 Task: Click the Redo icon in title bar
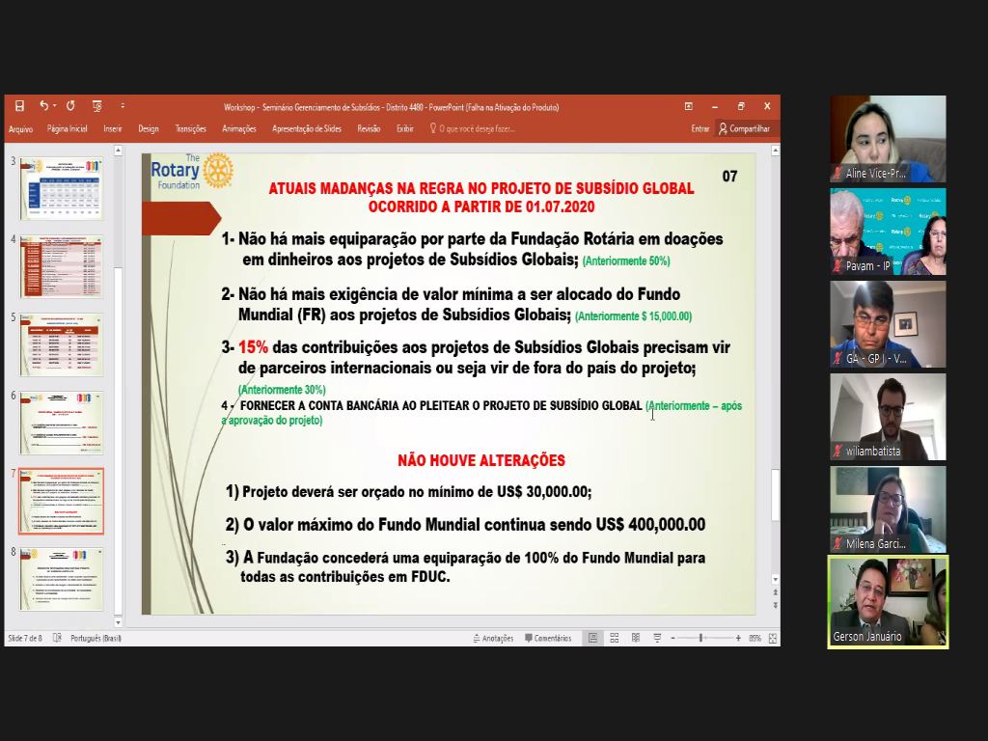click(x=70, y=106)
